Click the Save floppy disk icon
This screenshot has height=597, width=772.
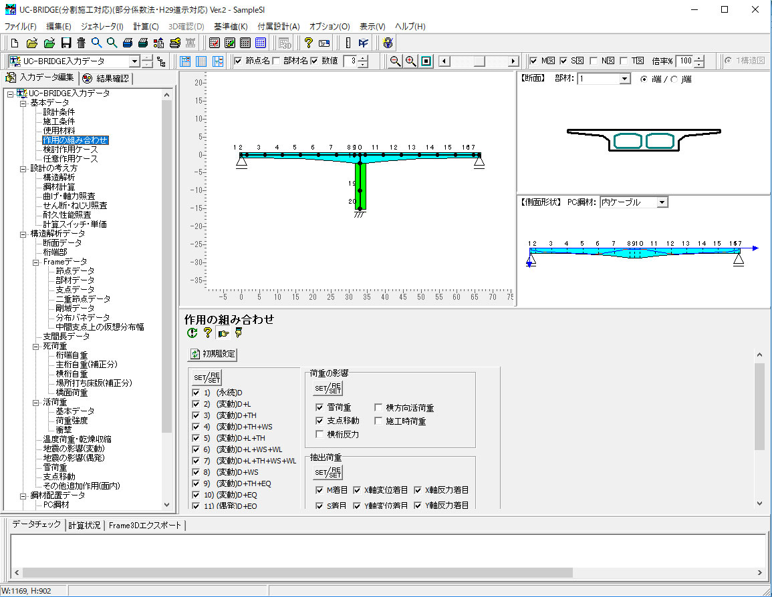coord(66,43)
